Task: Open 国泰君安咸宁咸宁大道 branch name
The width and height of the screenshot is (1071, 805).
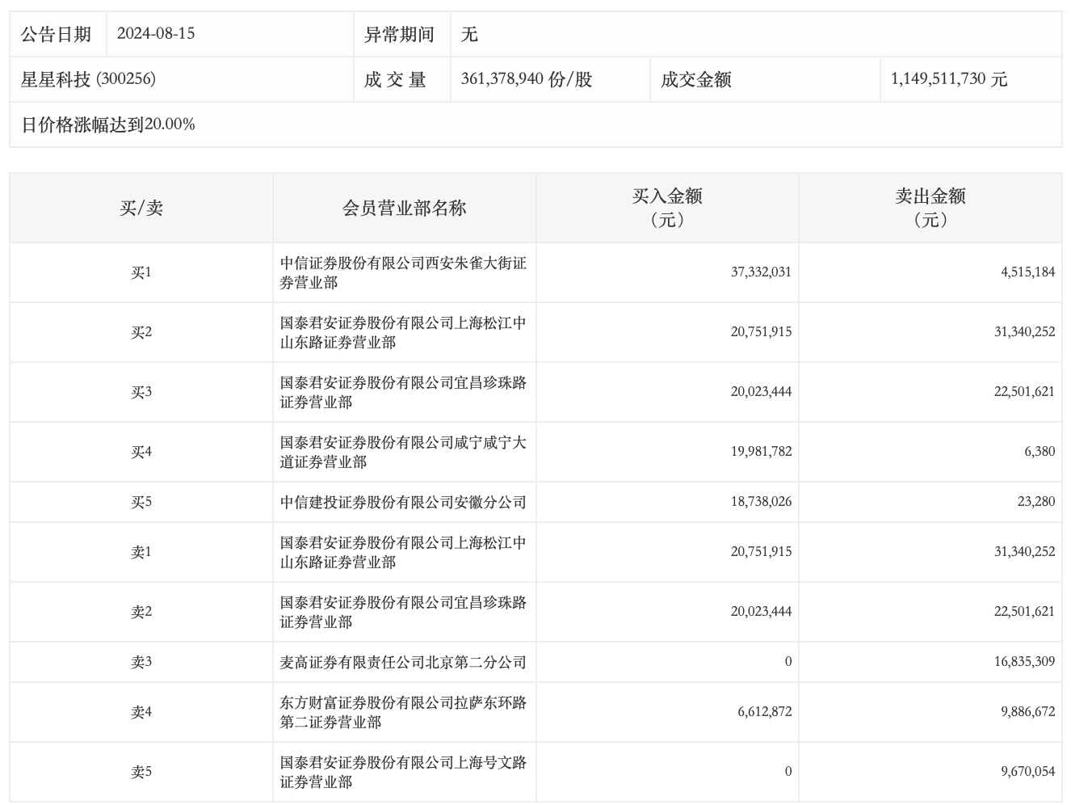Action: (403, 452)
